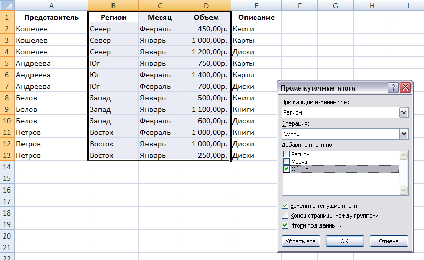424x260 pixels.
Task: Expand the Операция dropdown arrow
Action: coord(404,134)
